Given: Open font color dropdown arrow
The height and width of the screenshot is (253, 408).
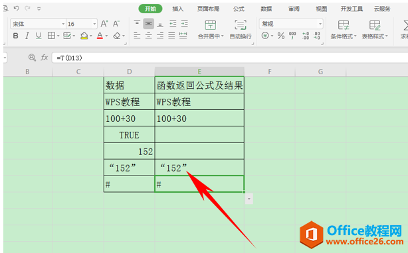Looking at the screenshot, I should click(x=107, y=36).
